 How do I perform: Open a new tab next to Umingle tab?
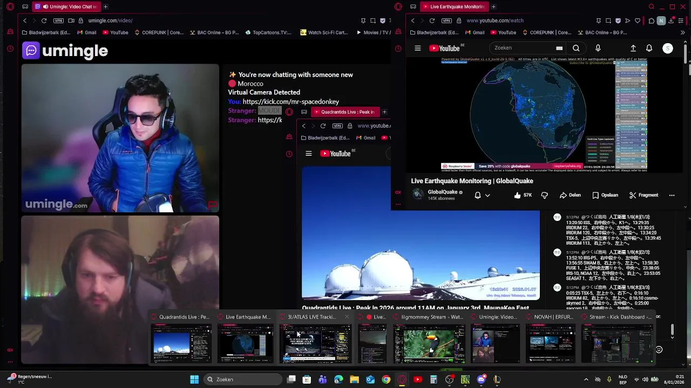click(x=105, y=6)
